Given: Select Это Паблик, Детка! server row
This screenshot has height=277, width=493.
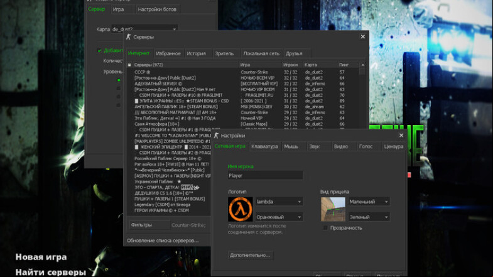Looking at the screenshot, I should [x=242, y=118].
